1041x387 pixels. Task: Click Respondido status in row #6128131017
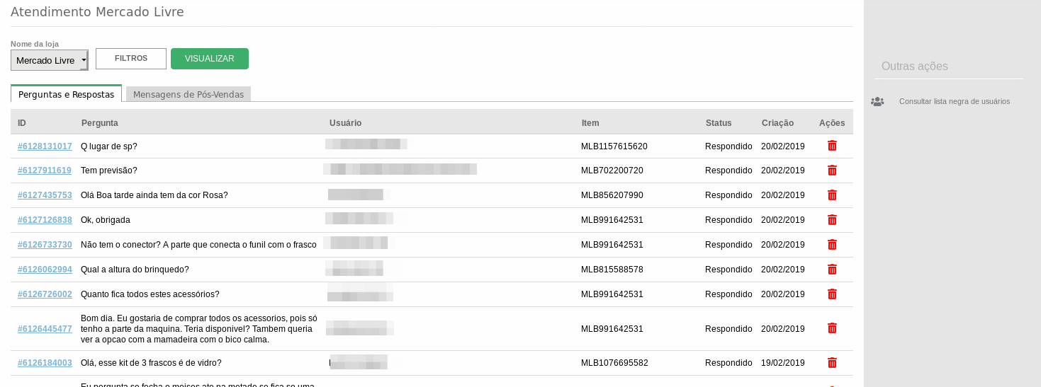tap(728, 146)
